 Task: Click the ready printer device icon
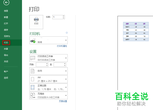tap(33, 41)
